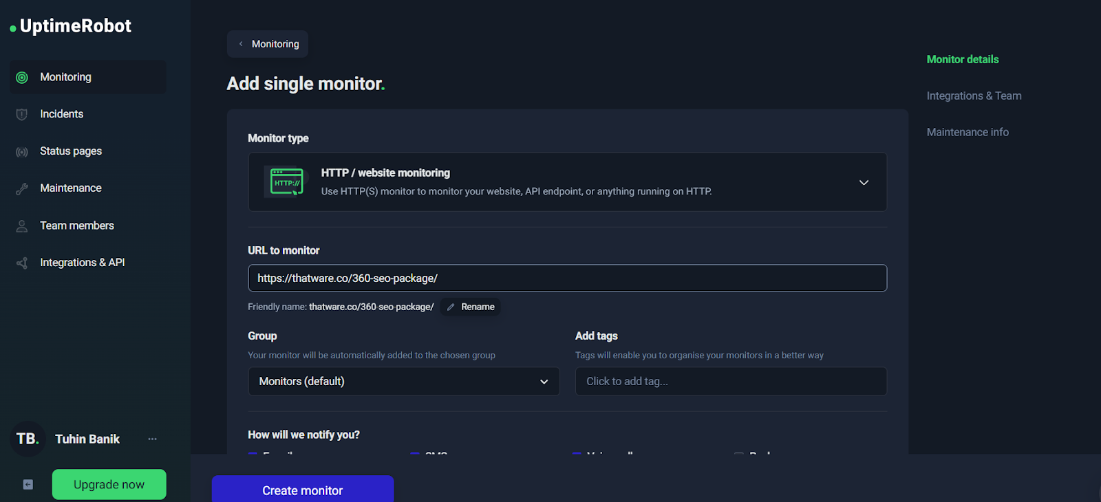Image resolution: width=1101 pixels, height=502 pixels.
Task: Click the HTTP monitor type icon
Action: click(x=286, y=182)
